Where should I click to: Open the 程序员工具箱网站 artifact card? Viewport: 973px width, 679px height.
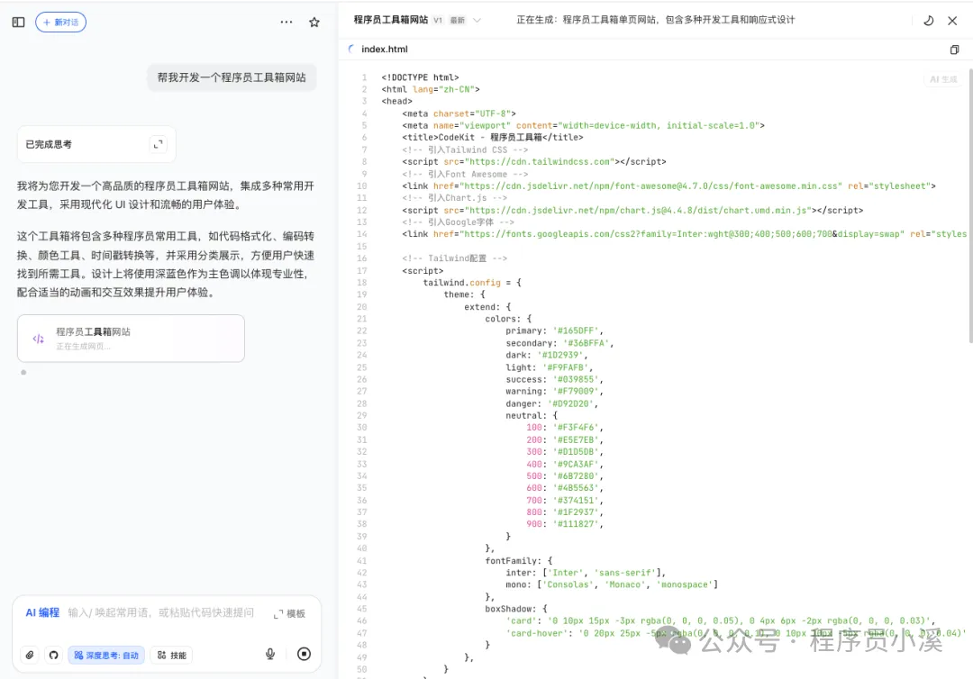[x=131, y=339]
